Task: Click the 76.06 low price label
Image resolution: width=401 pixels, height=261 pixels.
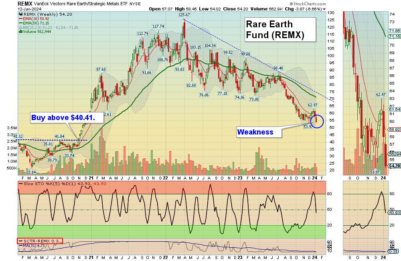Action: pos(204,95)
